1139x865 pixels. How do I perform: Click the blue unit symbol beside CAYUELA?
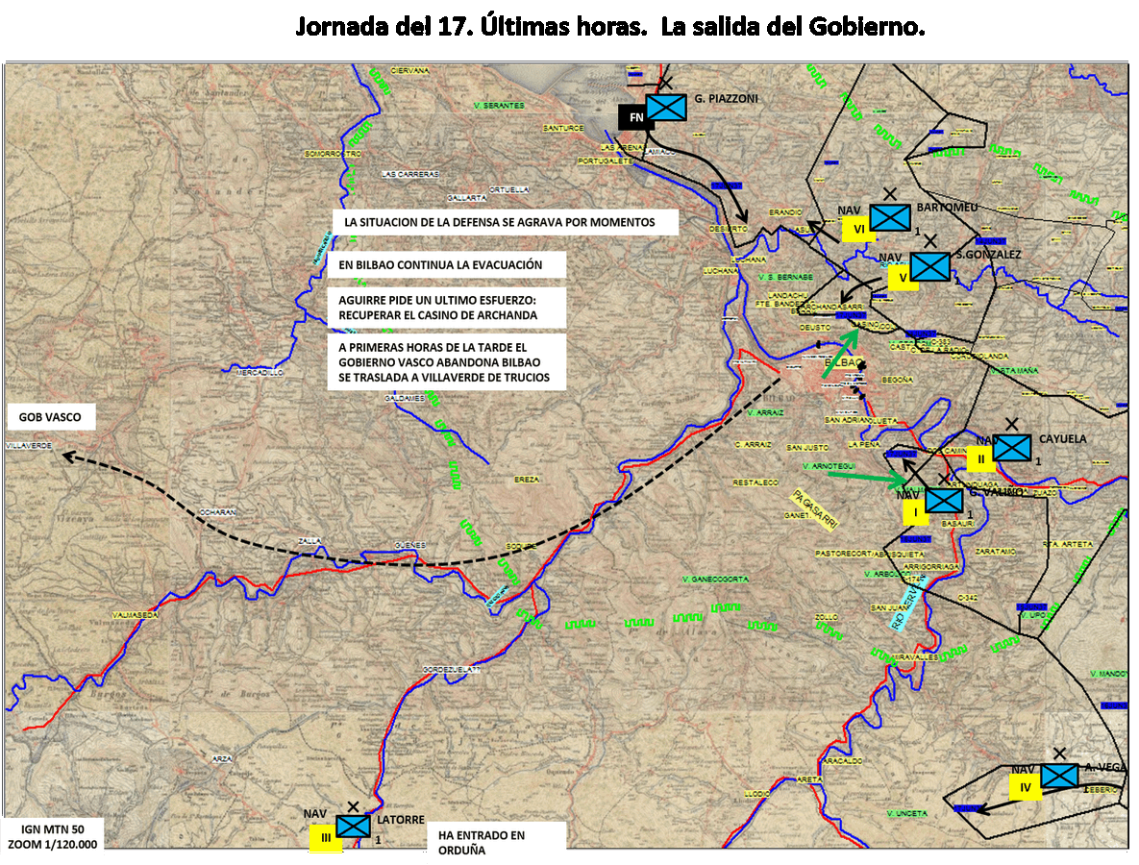1011,447
